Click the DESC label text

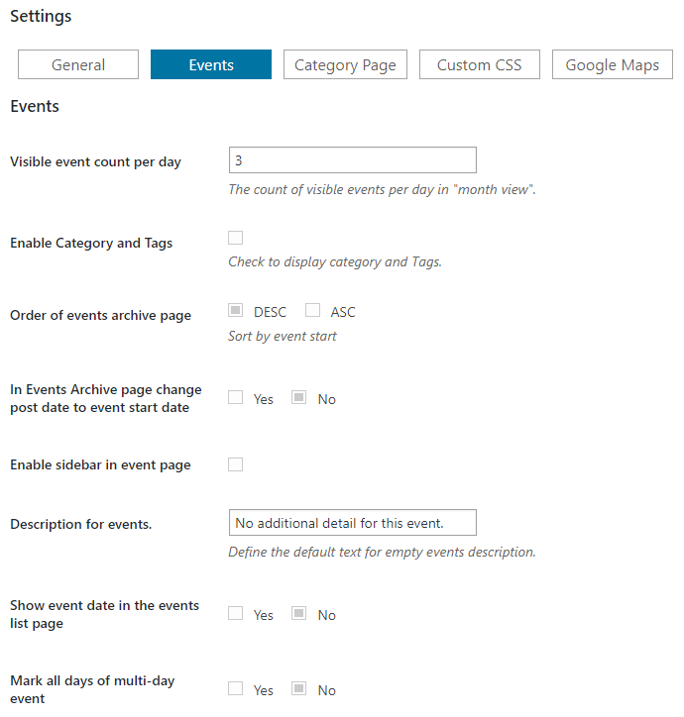[270, 312]
